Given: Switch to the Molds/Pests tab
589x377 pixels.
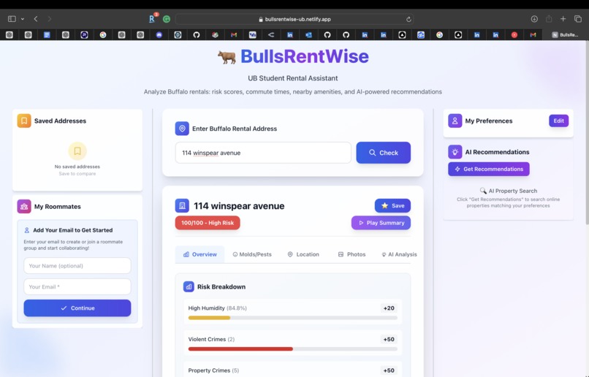Looking at the screenshot, I should [252, 254].
